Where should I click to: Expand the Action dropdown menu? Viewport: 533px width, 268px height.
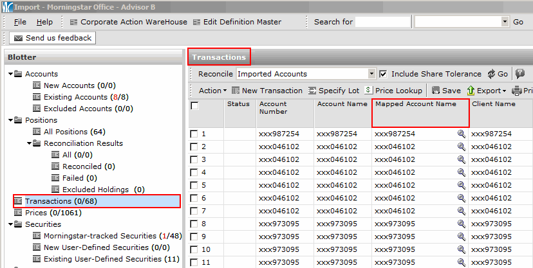pyautogui.click(x=212, y=91)
